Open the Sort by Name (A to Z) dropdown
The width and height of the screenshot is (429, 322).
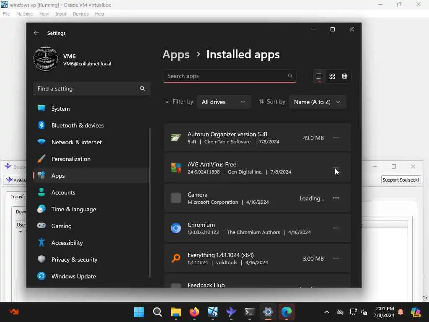click(318, 102)
